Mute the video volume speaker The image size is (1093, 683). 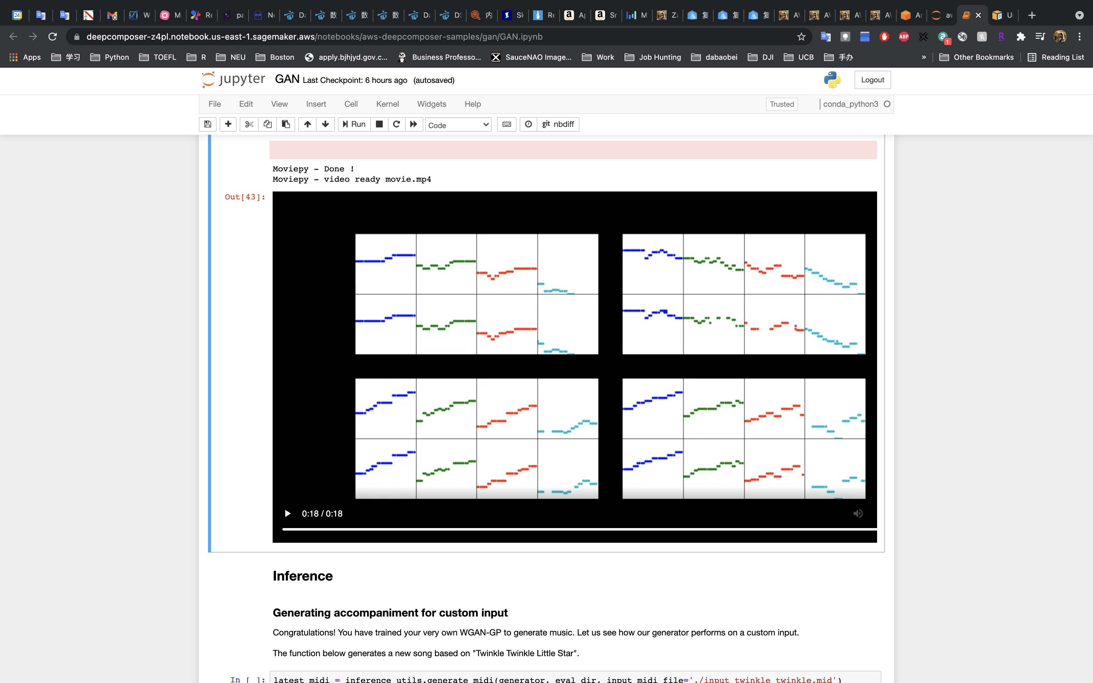coord(858,513)
